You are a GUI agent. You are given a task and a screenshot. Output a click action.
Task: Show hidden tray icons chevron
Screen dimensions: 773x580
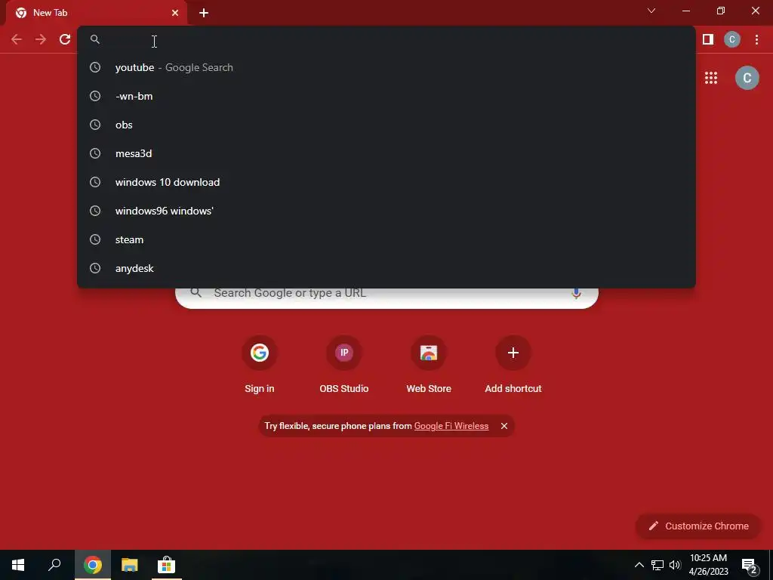click(639, 565)
